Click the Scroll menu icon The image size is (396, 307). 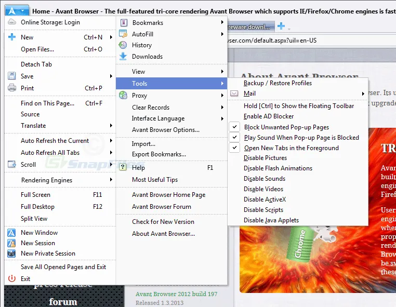click(12, 164)
